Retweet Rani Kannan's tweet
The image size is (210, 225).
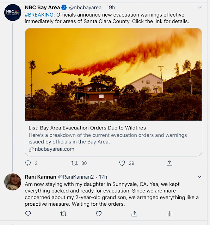(63, 214)
